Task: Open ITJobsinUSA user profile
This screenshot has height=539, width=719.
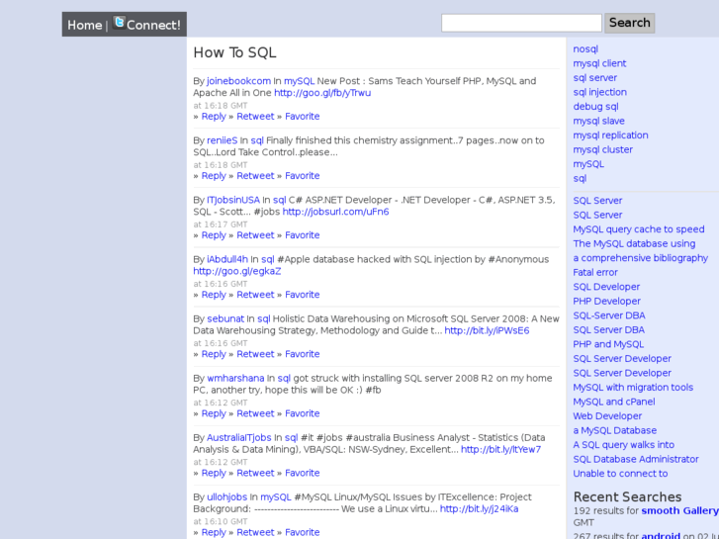Action: pos(233,200)
